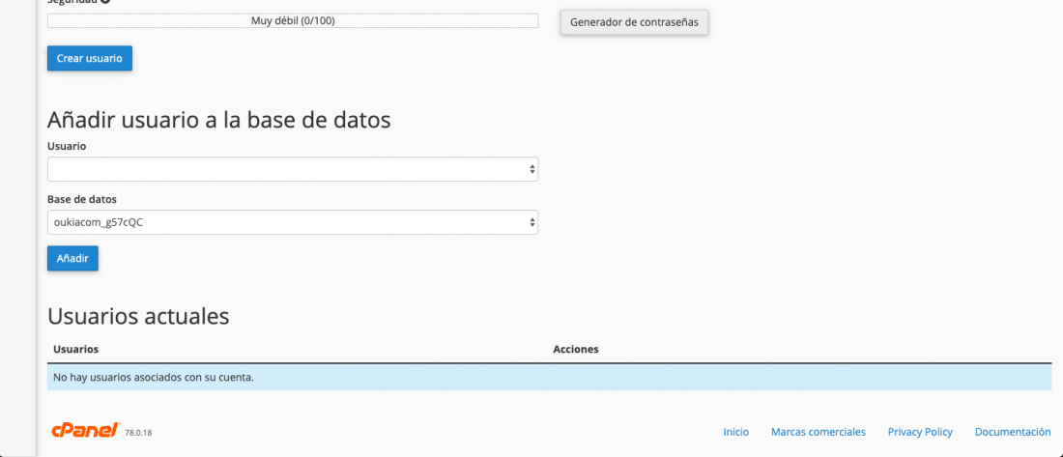Click the cPanel logo
Viewport: 1063px width, 457px height.
tap(85, 431)
